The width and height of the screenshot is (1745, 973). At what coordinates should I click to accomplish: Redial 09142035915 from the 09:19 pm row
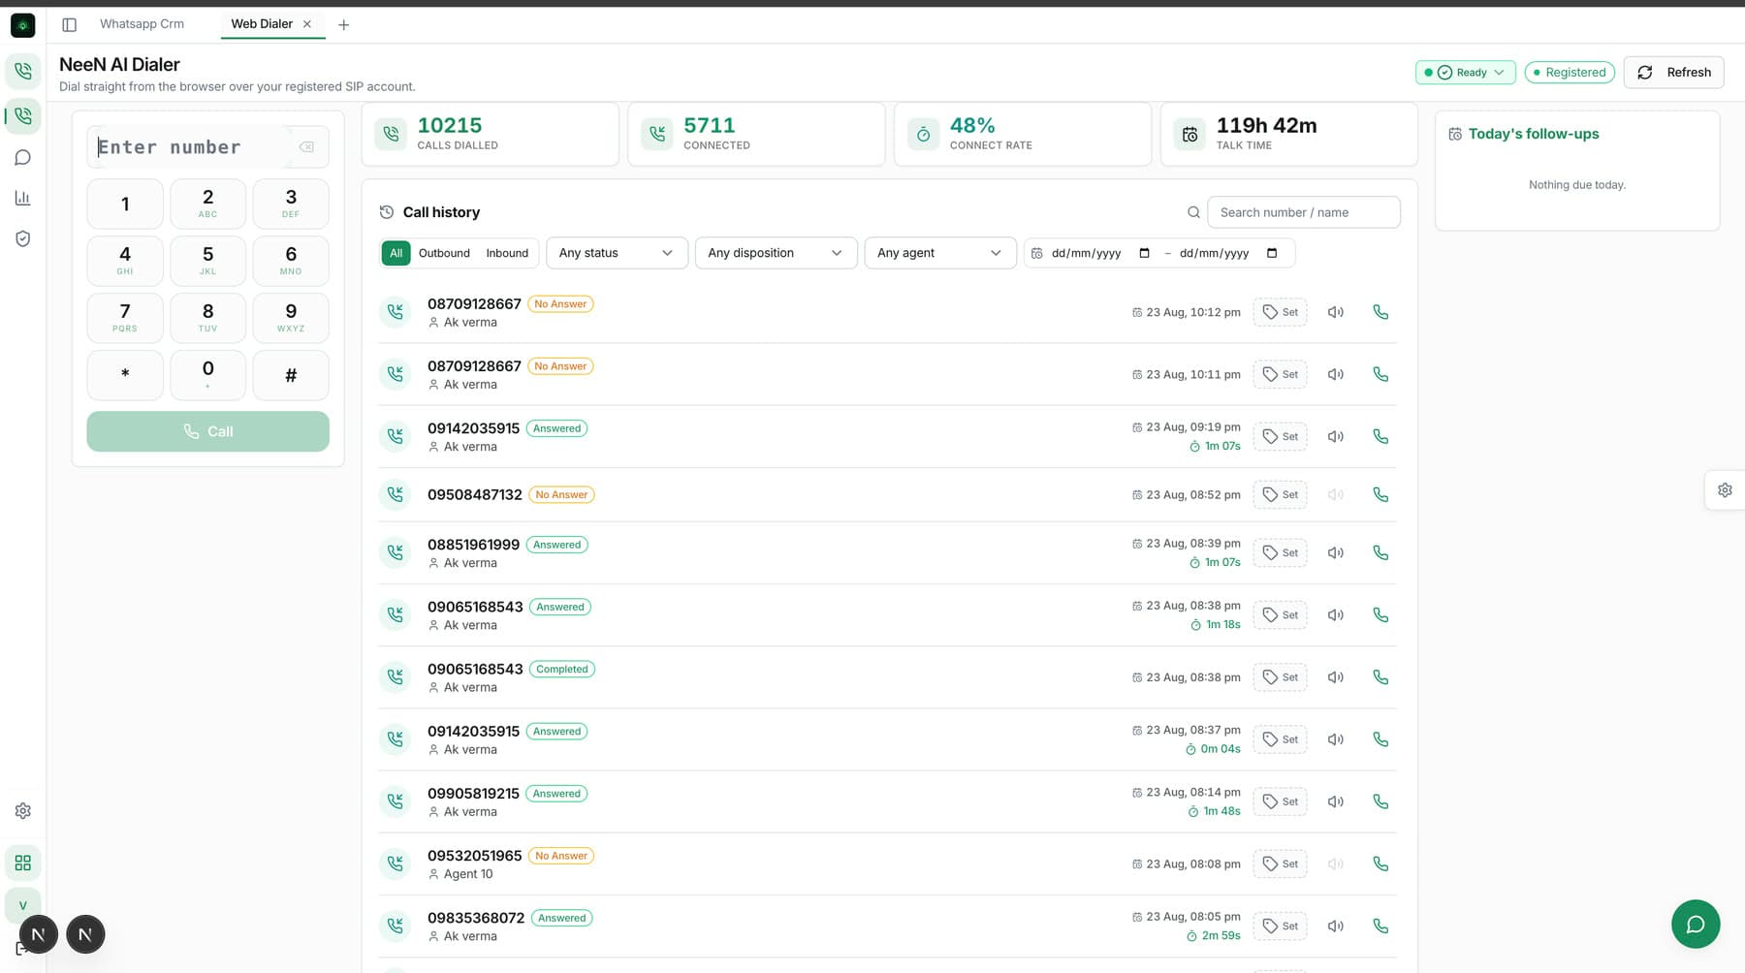point(1380,436)
